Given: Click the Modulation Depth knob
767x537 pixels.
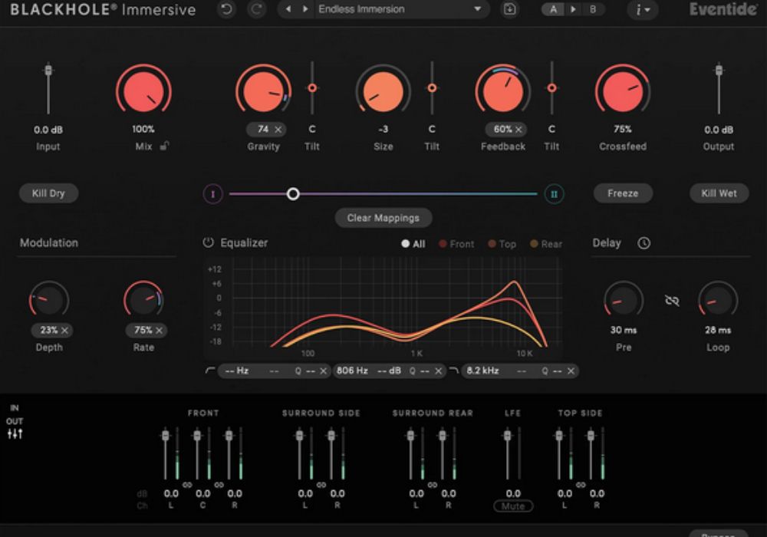Looking at the screenshot, I should [49, 299].
